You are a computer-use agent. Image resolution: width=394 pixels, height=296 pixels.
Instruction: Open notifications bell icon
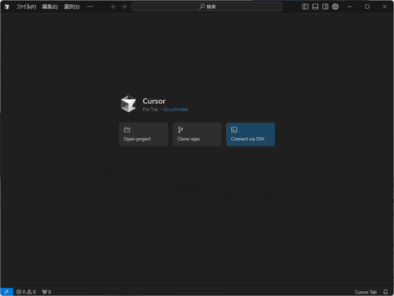pos(385,292)
